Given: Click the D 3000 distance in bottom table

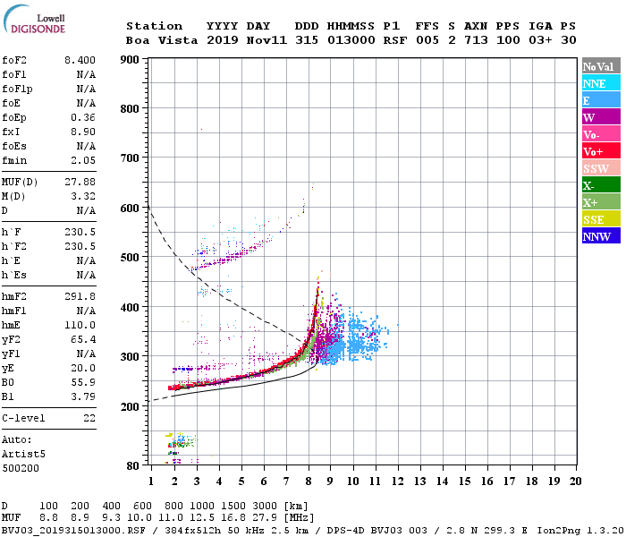Looking at the screenshot, I should pos(265,507).
